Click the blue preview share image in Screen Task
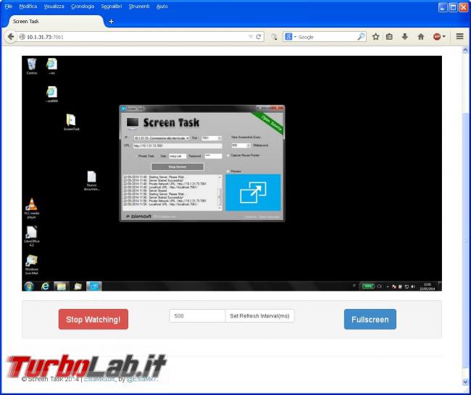The width and height of the screenshot is (471, 395). click(x=253, y=192)
